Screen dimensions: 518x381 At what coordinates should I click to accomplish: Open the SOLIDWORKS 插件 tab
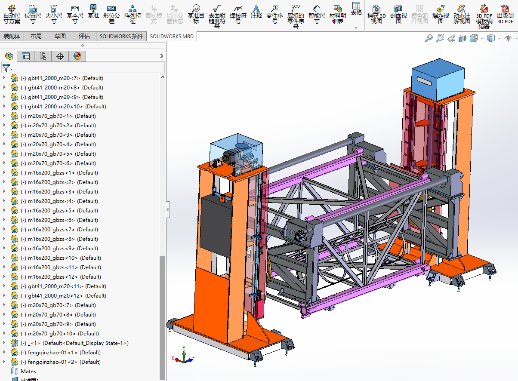[121, 37]
